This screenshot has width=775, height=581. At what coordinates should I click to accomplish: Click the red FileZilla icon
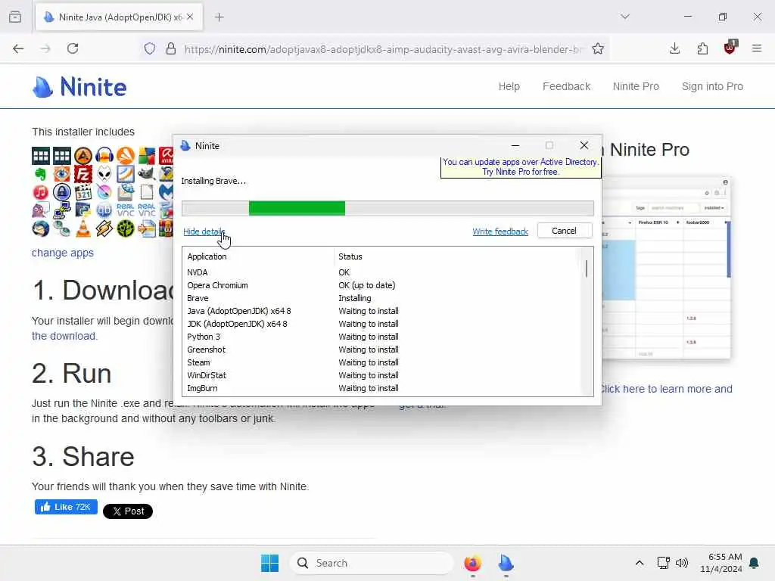point(83,174)
